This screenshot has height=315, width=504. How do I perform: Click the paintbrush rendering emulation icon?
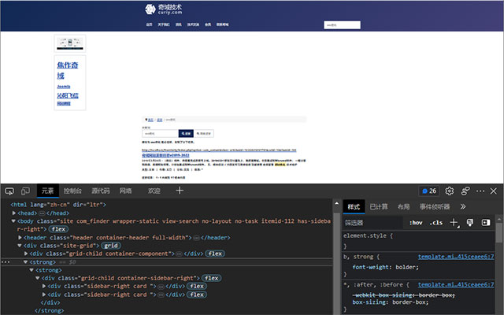point(470,222)
